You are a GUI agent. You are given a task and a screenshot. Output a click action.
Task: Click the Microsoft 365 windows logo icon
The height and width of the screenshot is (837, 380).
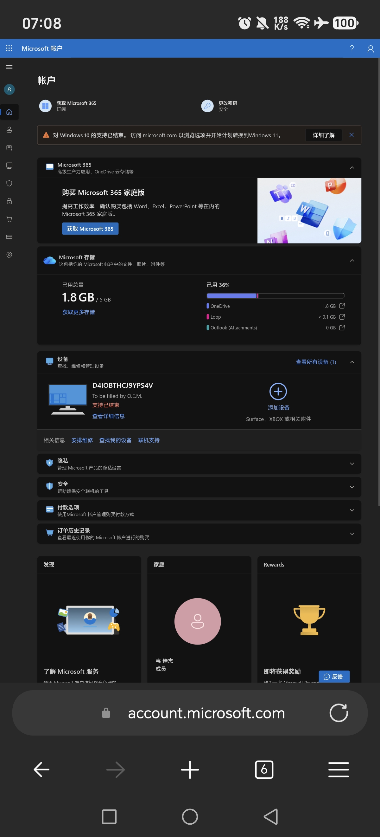45,106
